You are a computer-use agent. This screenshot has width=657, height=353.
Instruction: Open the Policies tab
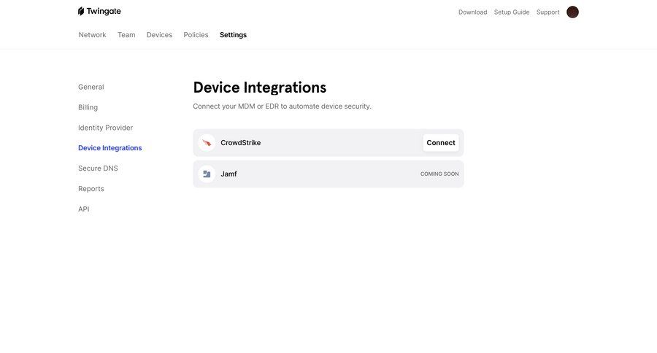[x=196, y=35]
